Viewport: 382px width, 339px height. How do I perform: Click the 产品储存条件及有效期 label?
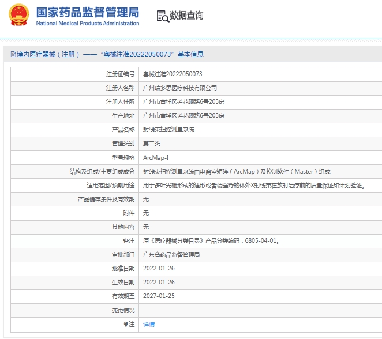[106, 199]
